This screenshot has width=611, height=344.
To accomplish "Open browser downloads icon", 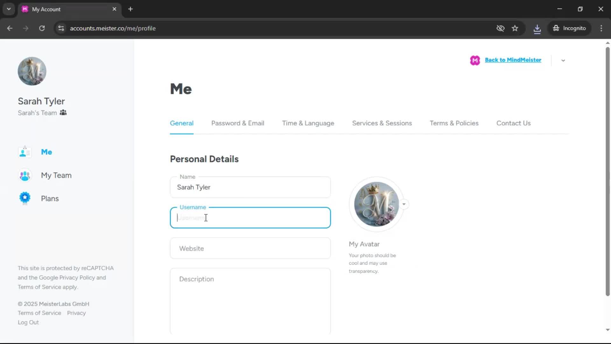I will coord(537,28).
